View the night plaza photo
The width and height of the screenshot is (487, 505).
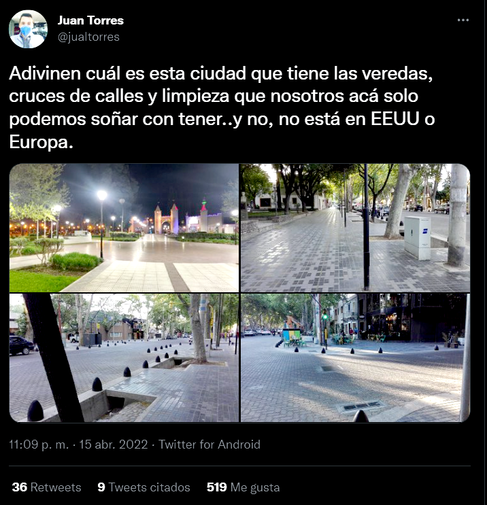coord(124,228)
